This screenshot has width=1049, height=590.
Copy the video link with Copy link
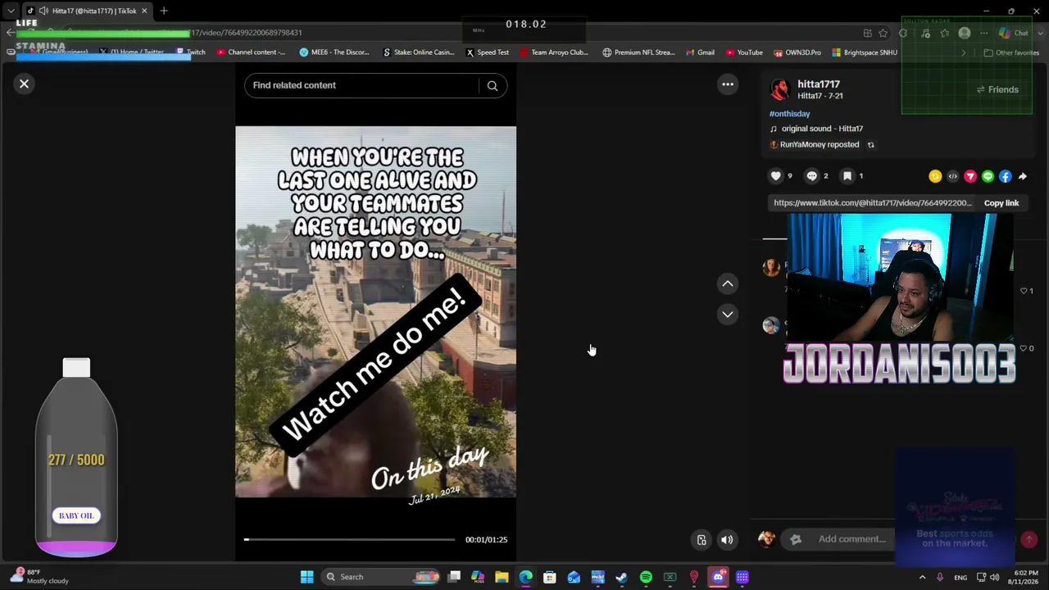coord(1001,203)
